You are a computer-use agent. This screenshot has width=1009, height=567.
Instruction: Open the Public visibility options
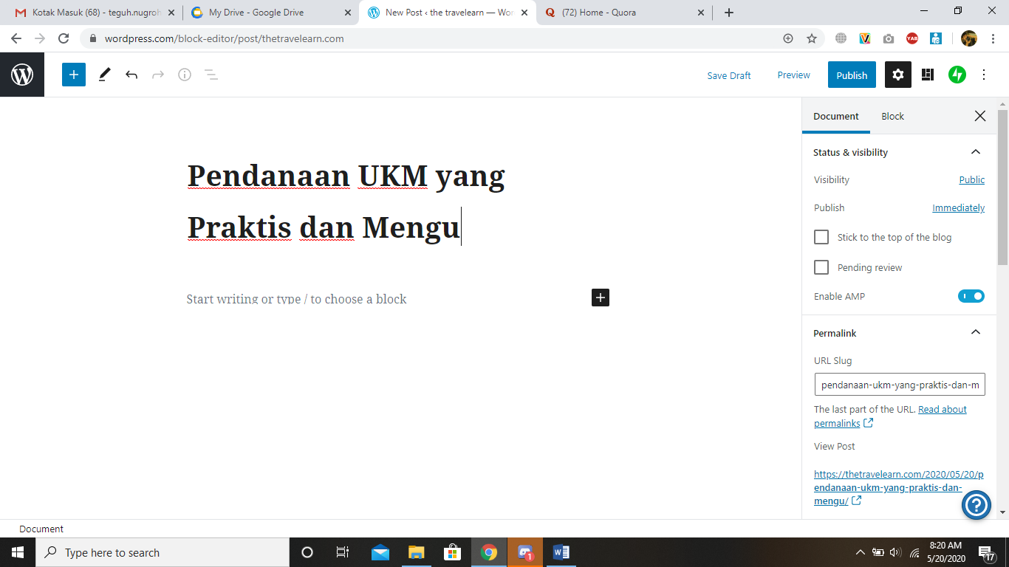click(x=971, y=179)
